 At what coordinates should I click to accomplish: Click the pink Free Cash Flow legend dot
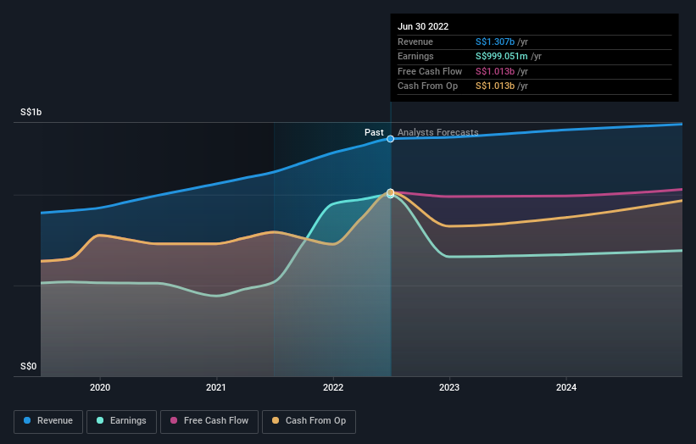[x=174, y=420]
